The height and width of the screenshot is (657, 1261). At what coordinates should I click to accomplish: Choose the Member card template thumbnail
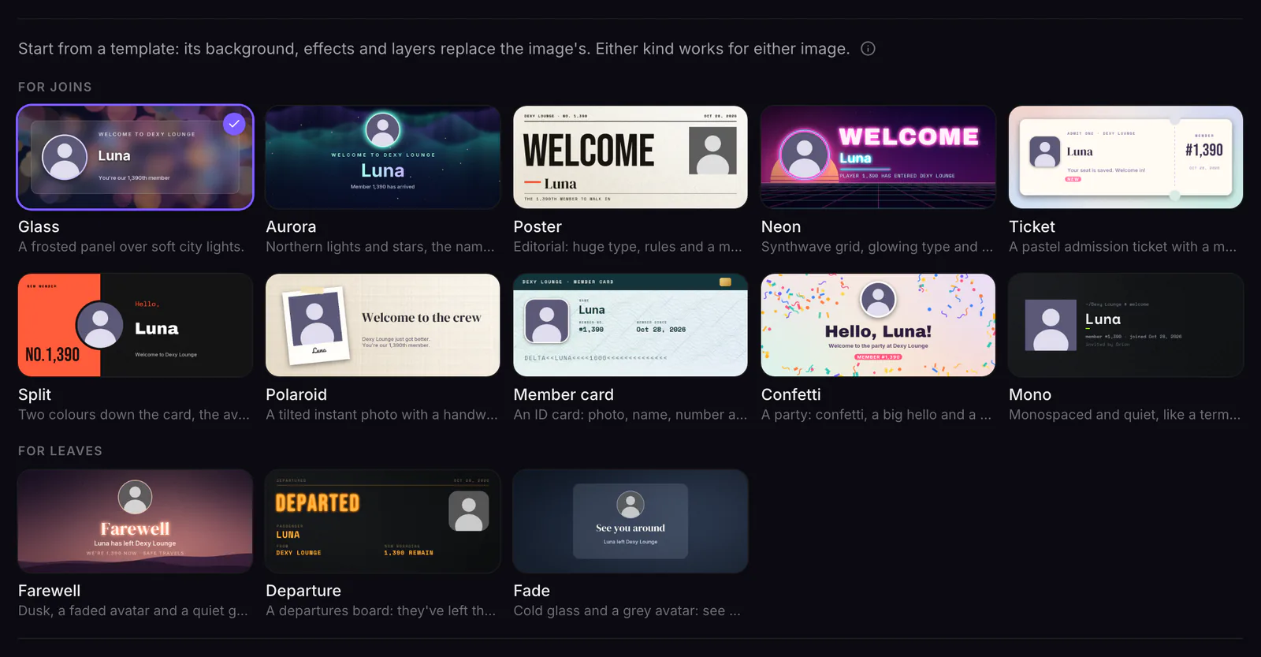[630, 325]
